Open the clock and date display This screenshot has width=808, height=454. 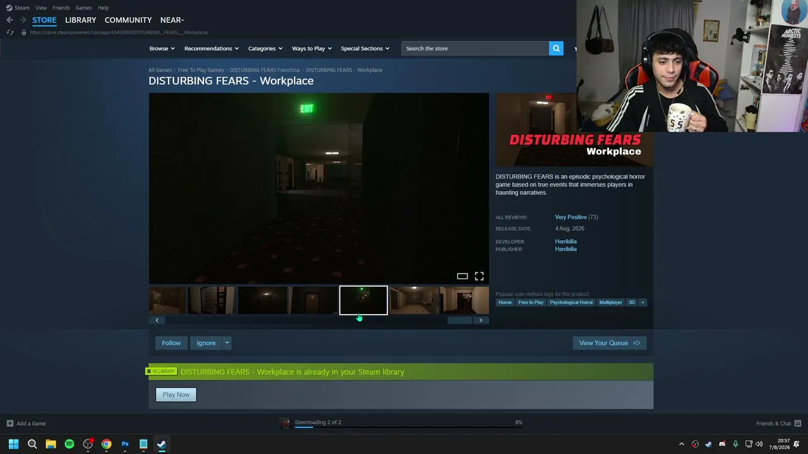coord(780,444)
